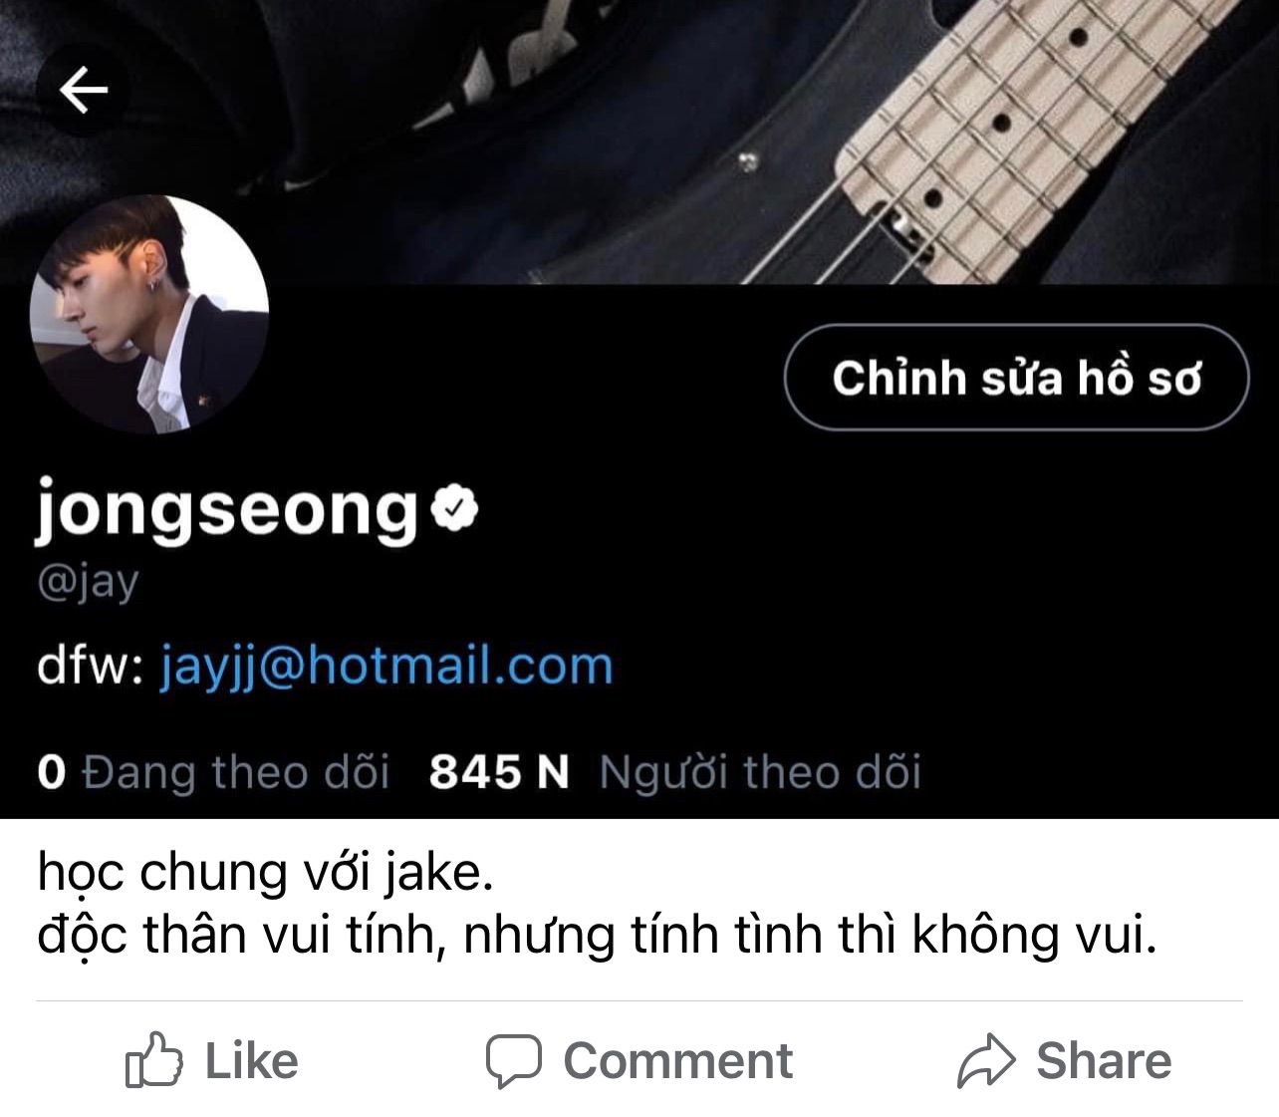
Task: Click the jongseong display name
Action: [227, 510]
